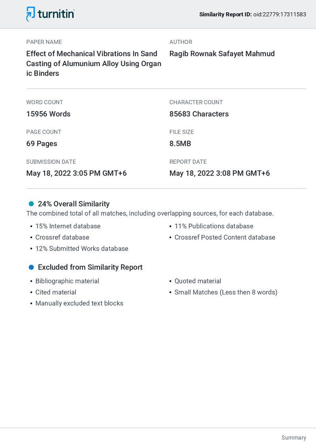Click the paper title text
The image size is (316, 448).
[94, 63]
